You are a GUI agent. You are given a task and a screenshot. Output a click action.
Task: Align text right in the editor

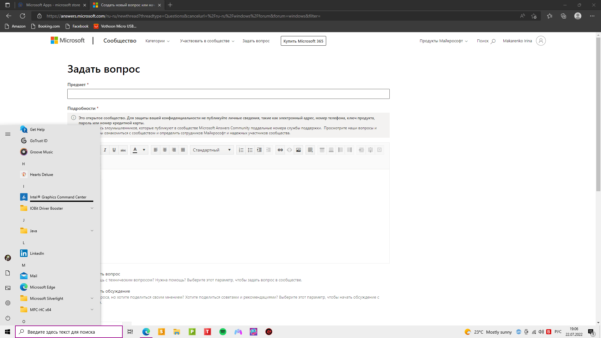[x=174, y=150]
